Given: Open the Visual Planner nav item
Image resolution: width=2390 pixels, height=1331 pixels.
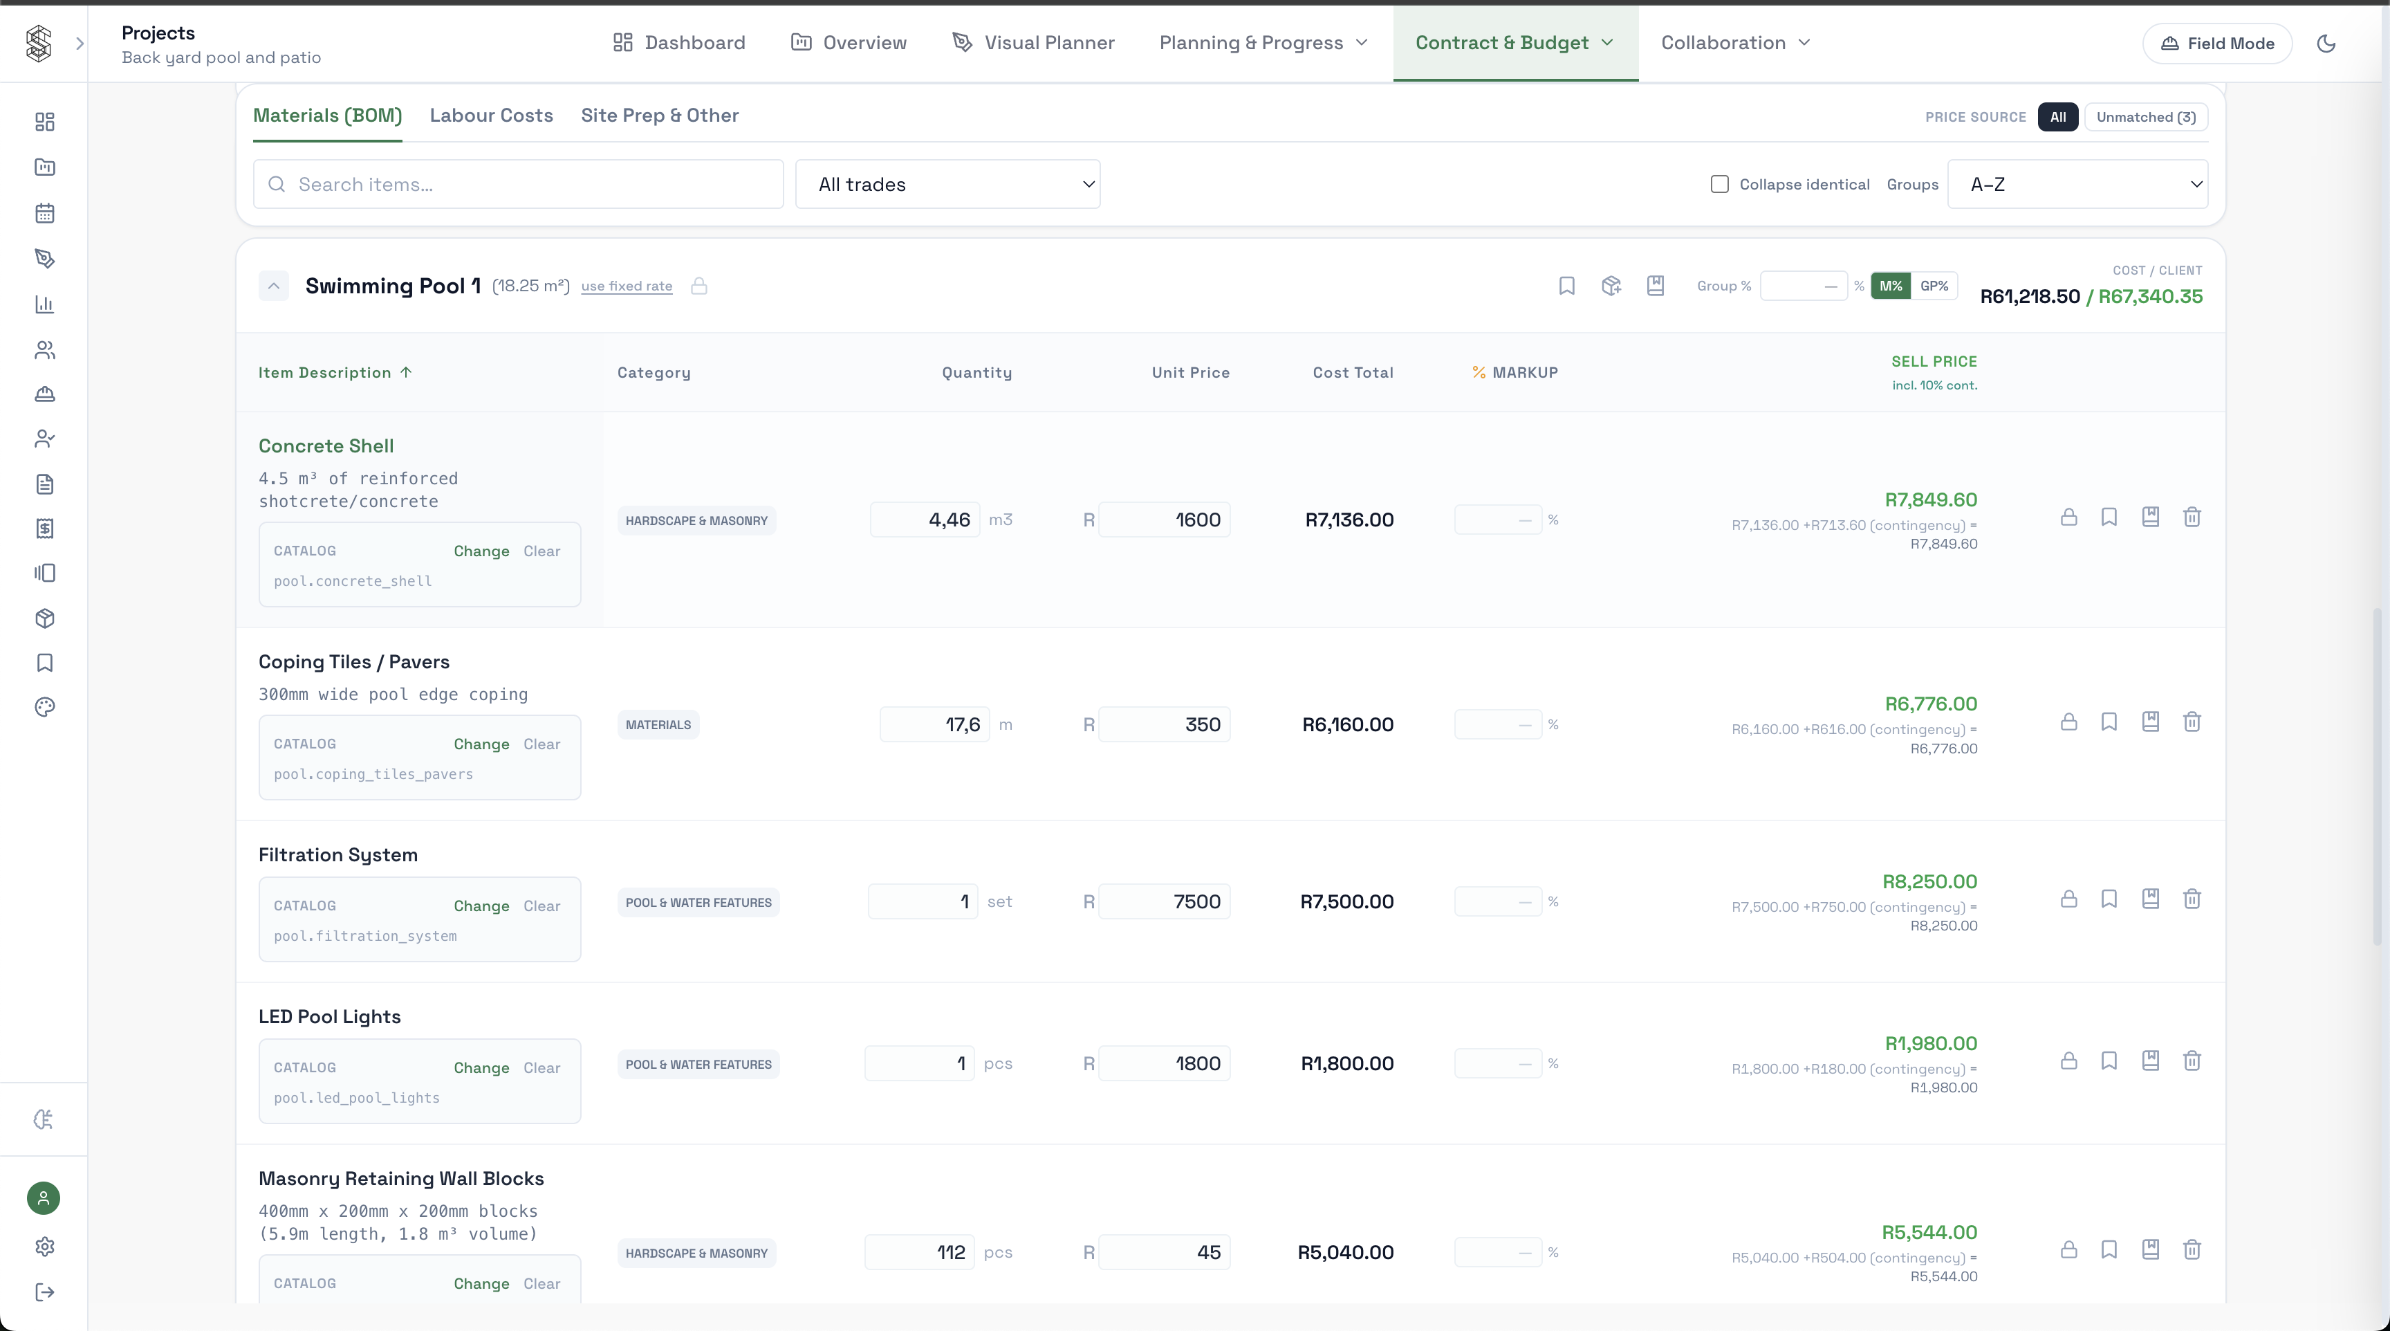Looking at the screenshot, I should [x=1034, y=43].
